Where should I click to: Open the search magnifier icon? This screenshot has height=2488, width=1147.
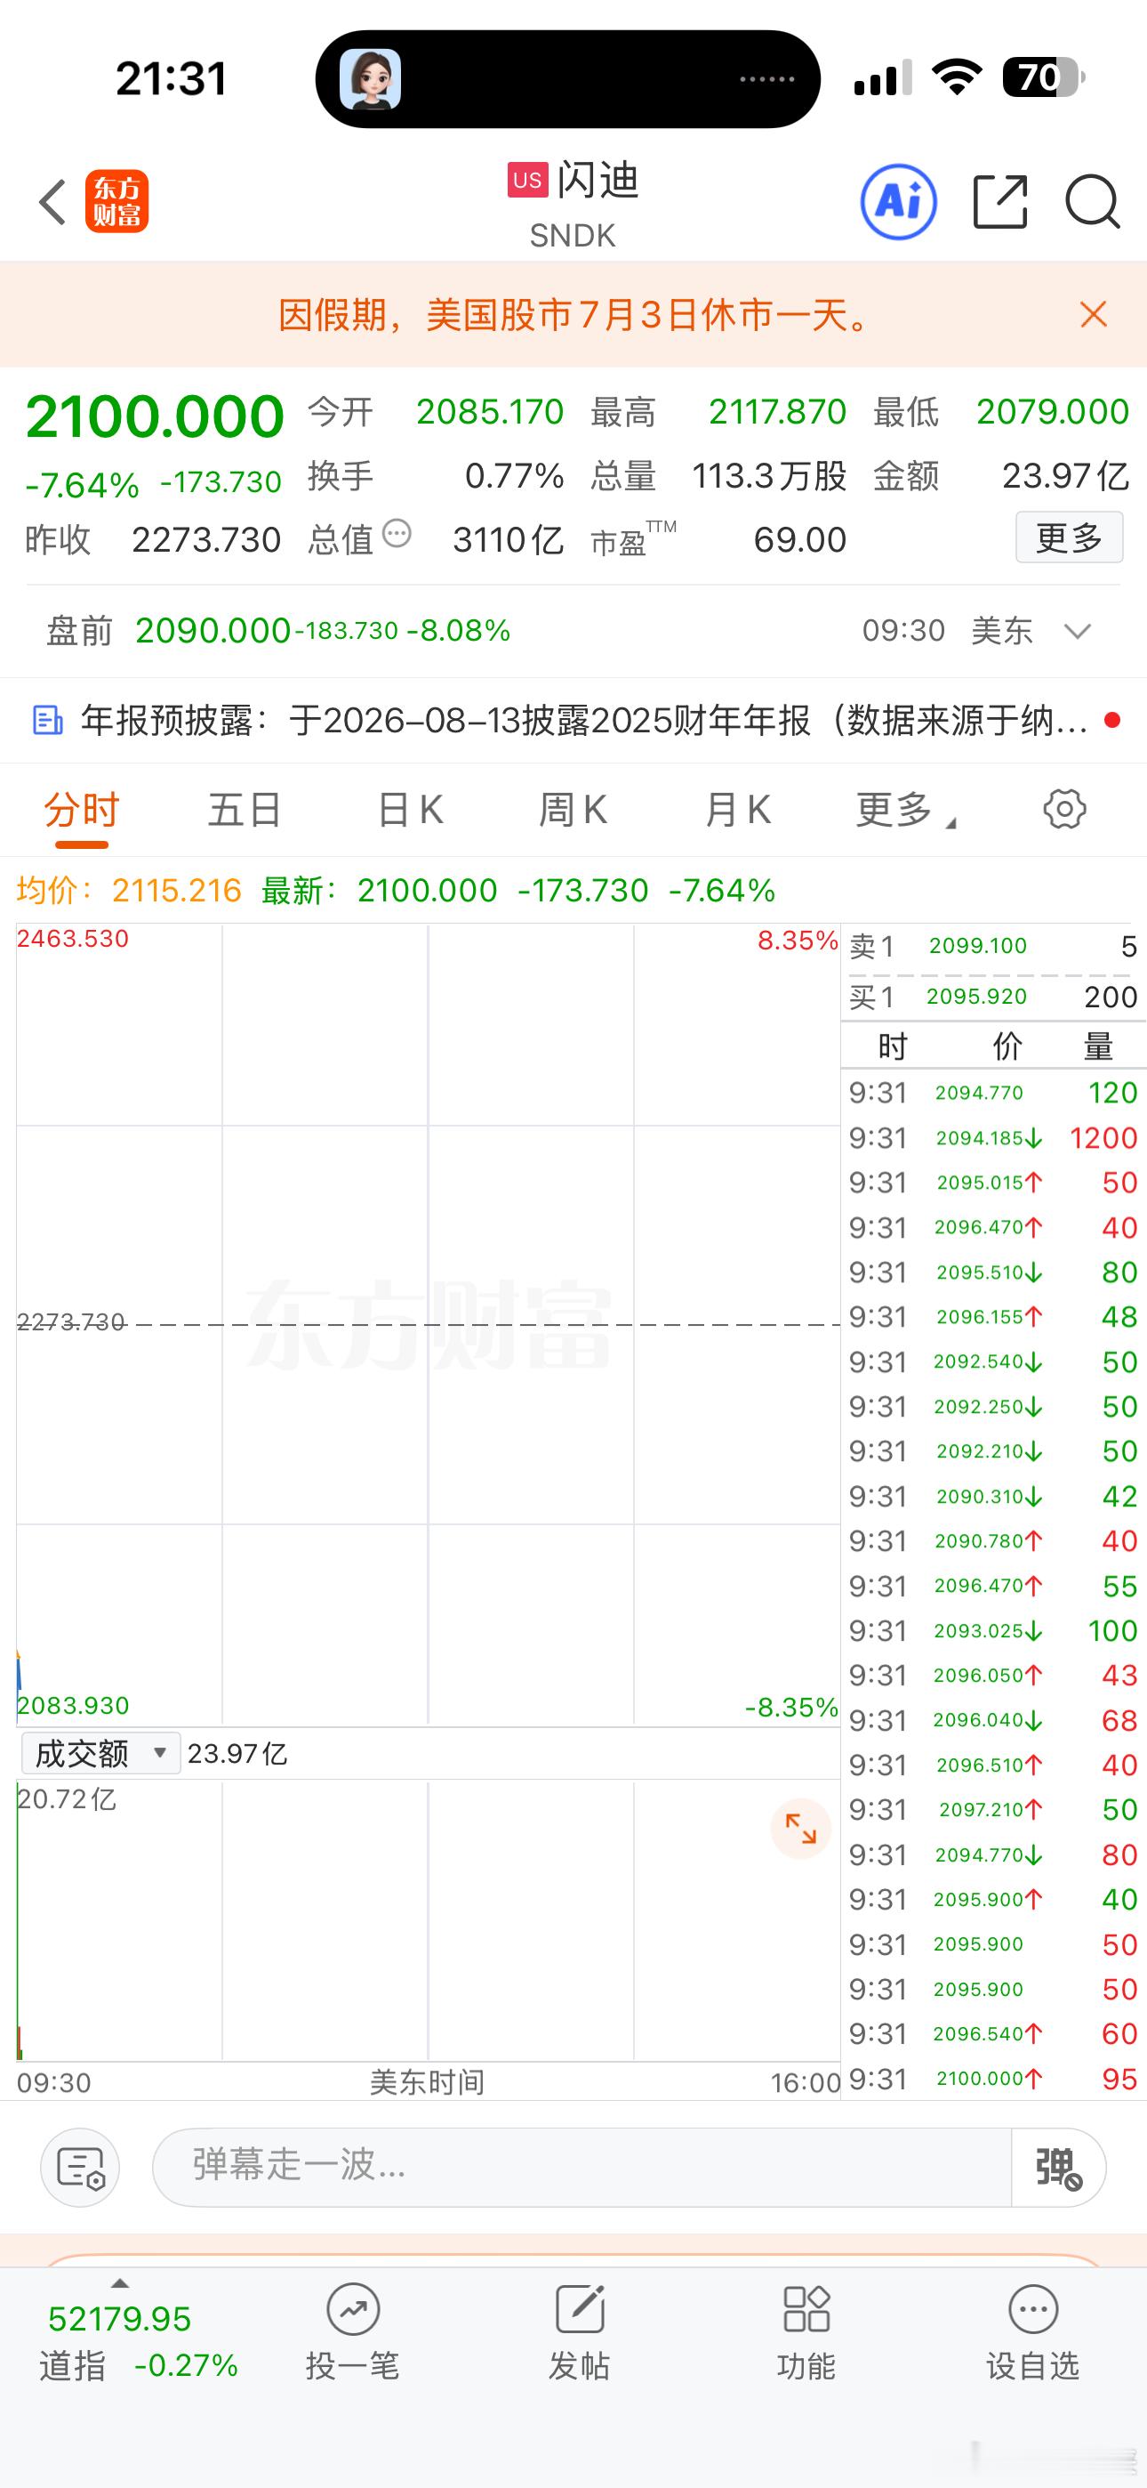[1092, 202]
